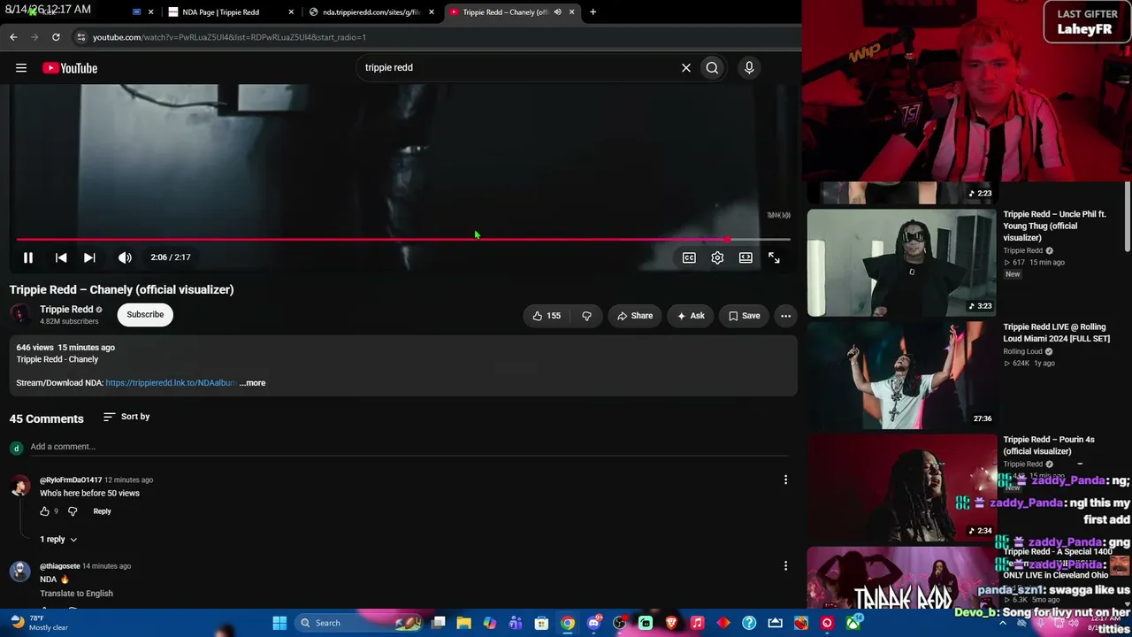Open the Pourin 4s visualizer thumbnail
The image size is (1132, 637).
[x=901, y=487]
